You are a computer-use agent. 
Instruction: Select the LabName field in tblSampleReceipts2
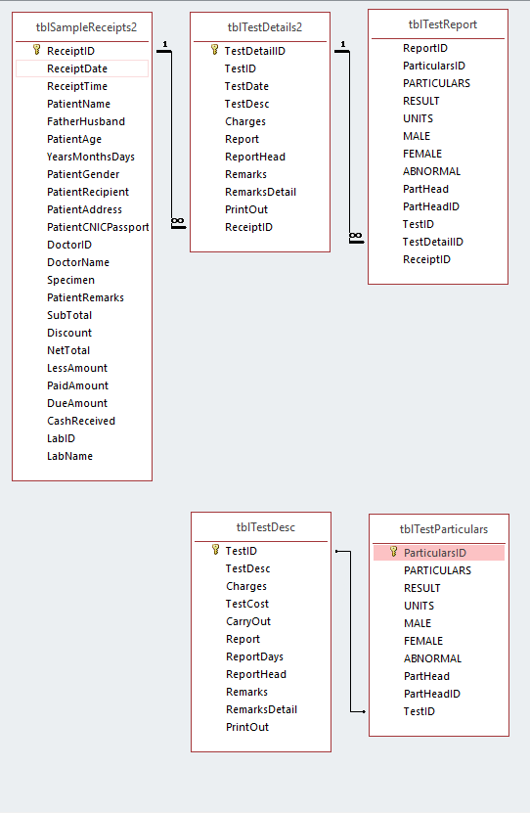coord(69,456)
